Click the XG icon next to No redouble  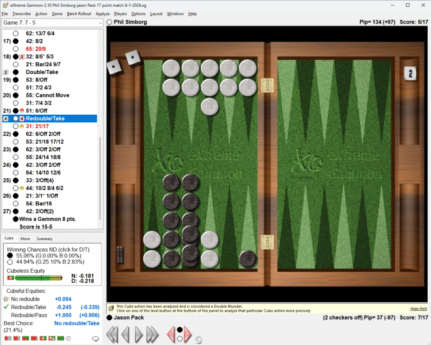[6, 299]
